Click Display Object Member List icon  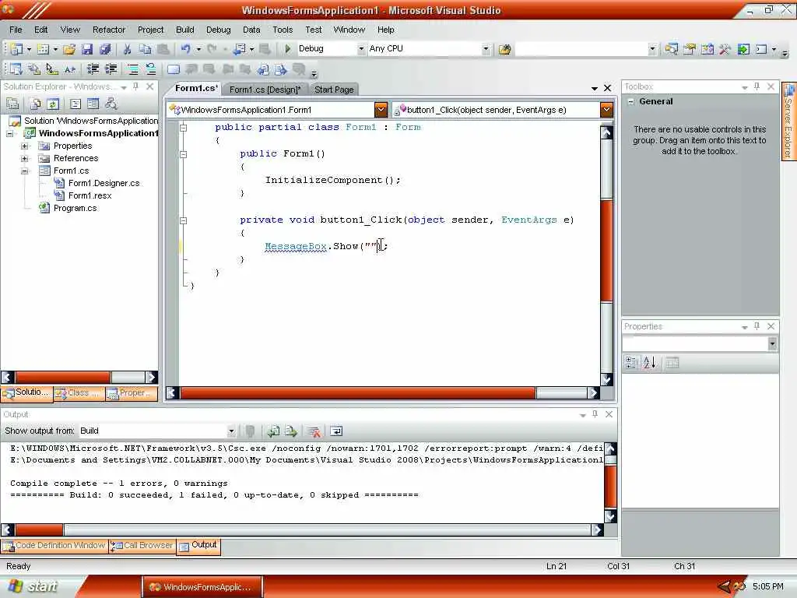tap(16, 69)
